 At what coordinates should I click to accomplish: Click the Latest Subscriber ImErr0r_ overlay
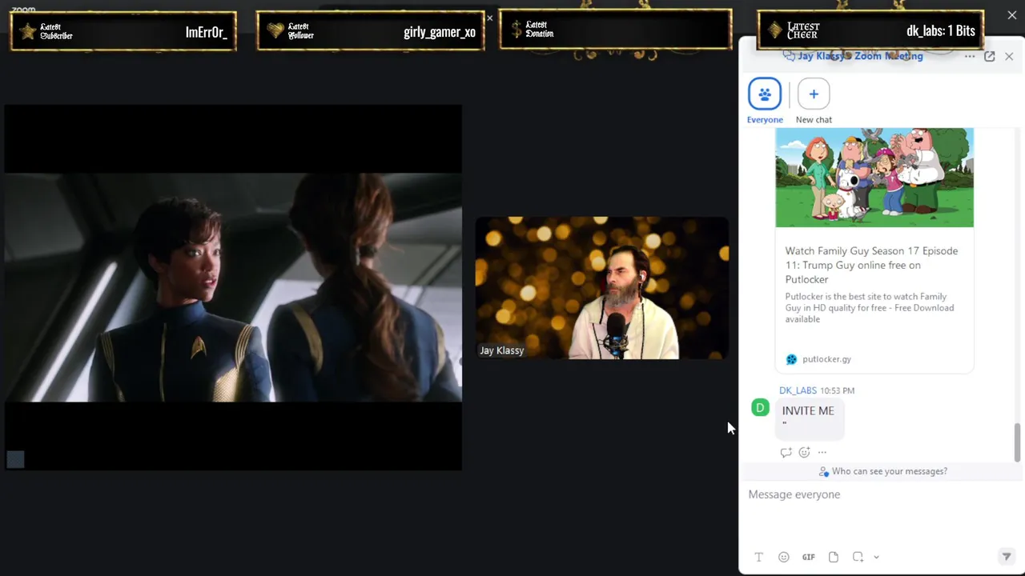point(123,31)
